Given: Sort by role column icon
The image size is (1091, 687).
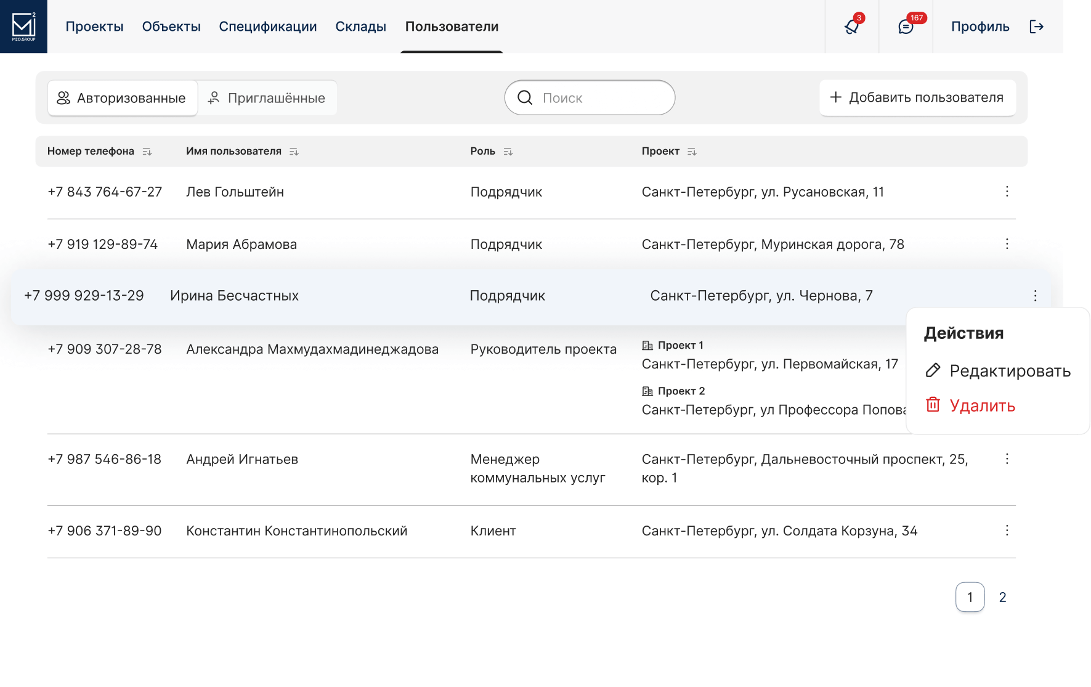Looking at the screenshot, I should 508,152.
